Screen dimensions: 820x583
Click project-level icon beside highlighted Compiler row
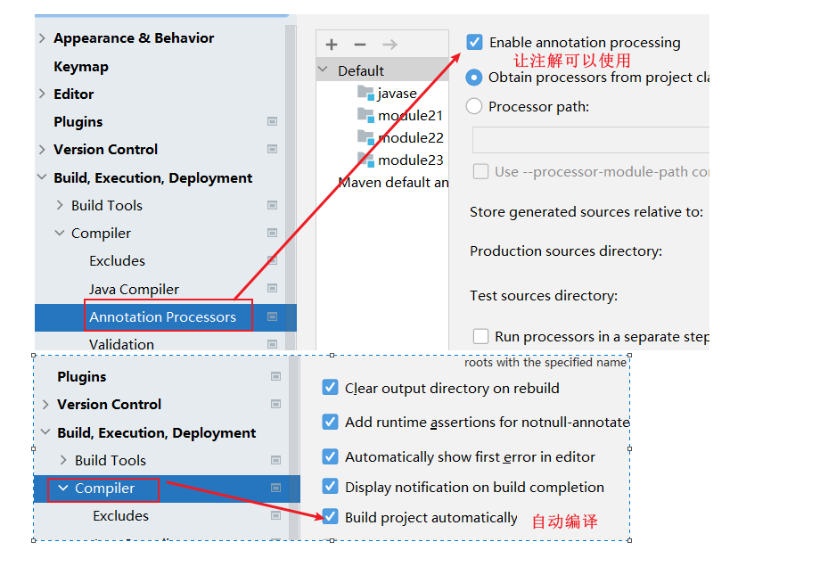pos(275,488)
